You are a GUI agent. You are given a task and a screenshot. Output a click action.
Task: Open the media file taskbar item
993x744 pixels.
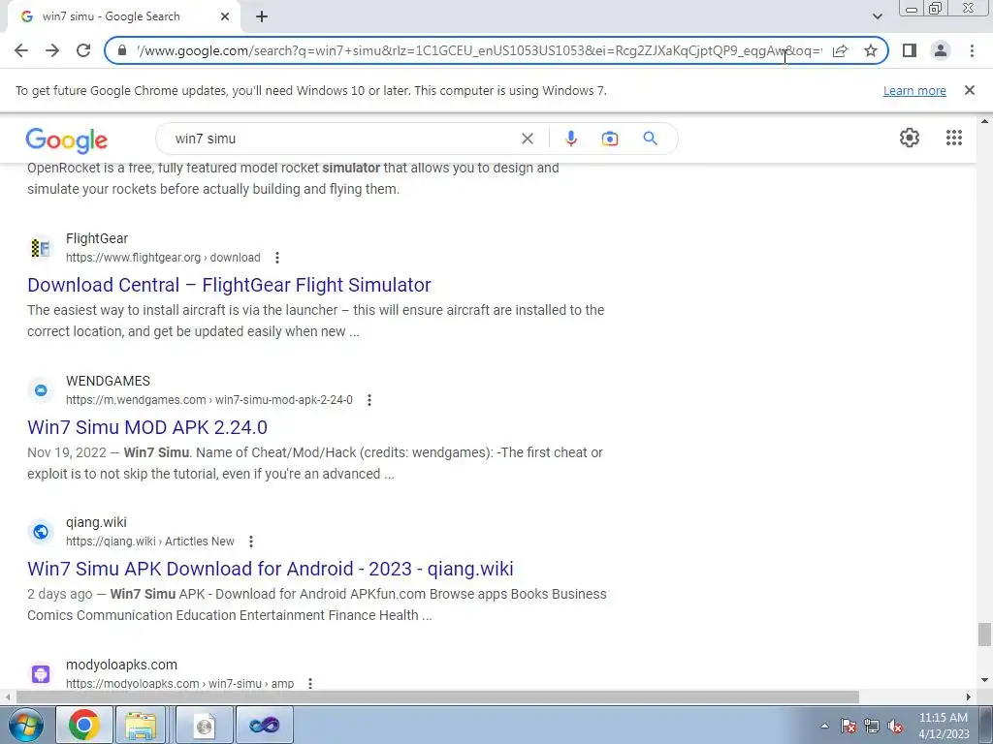pos(204,725)
